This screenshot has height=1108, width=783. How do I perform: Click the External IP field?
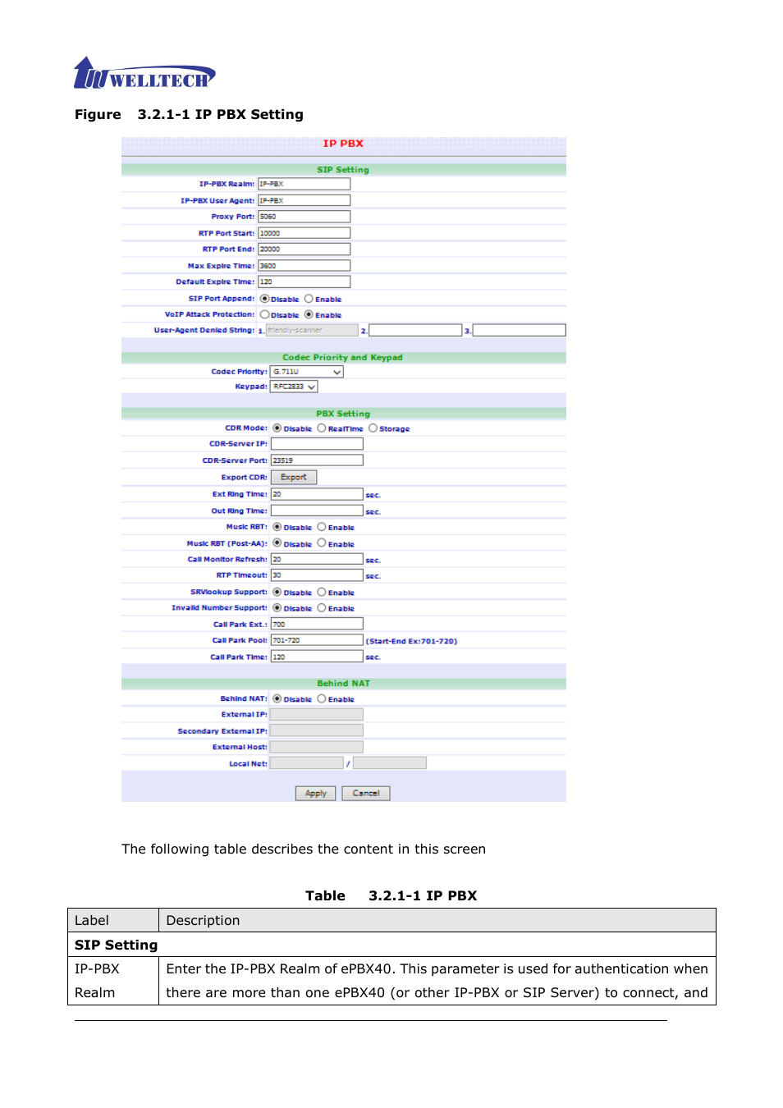317,714
